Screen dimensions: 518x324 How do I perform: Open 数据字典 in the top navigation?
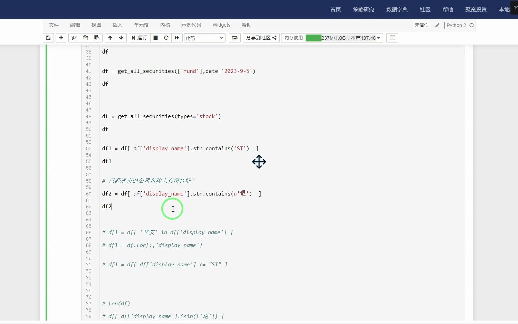(x=397, y=9)
